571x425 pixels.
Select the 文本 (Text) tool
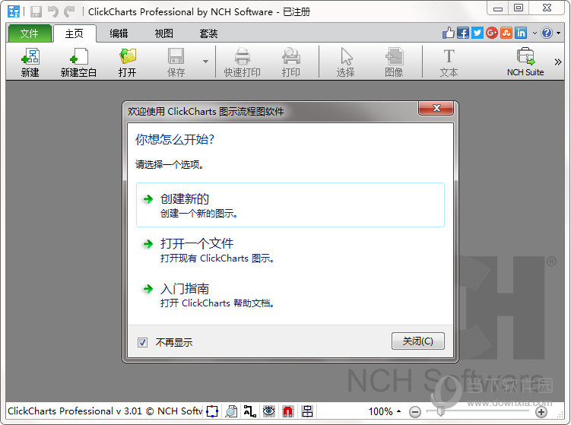click(x=449, y=62)
